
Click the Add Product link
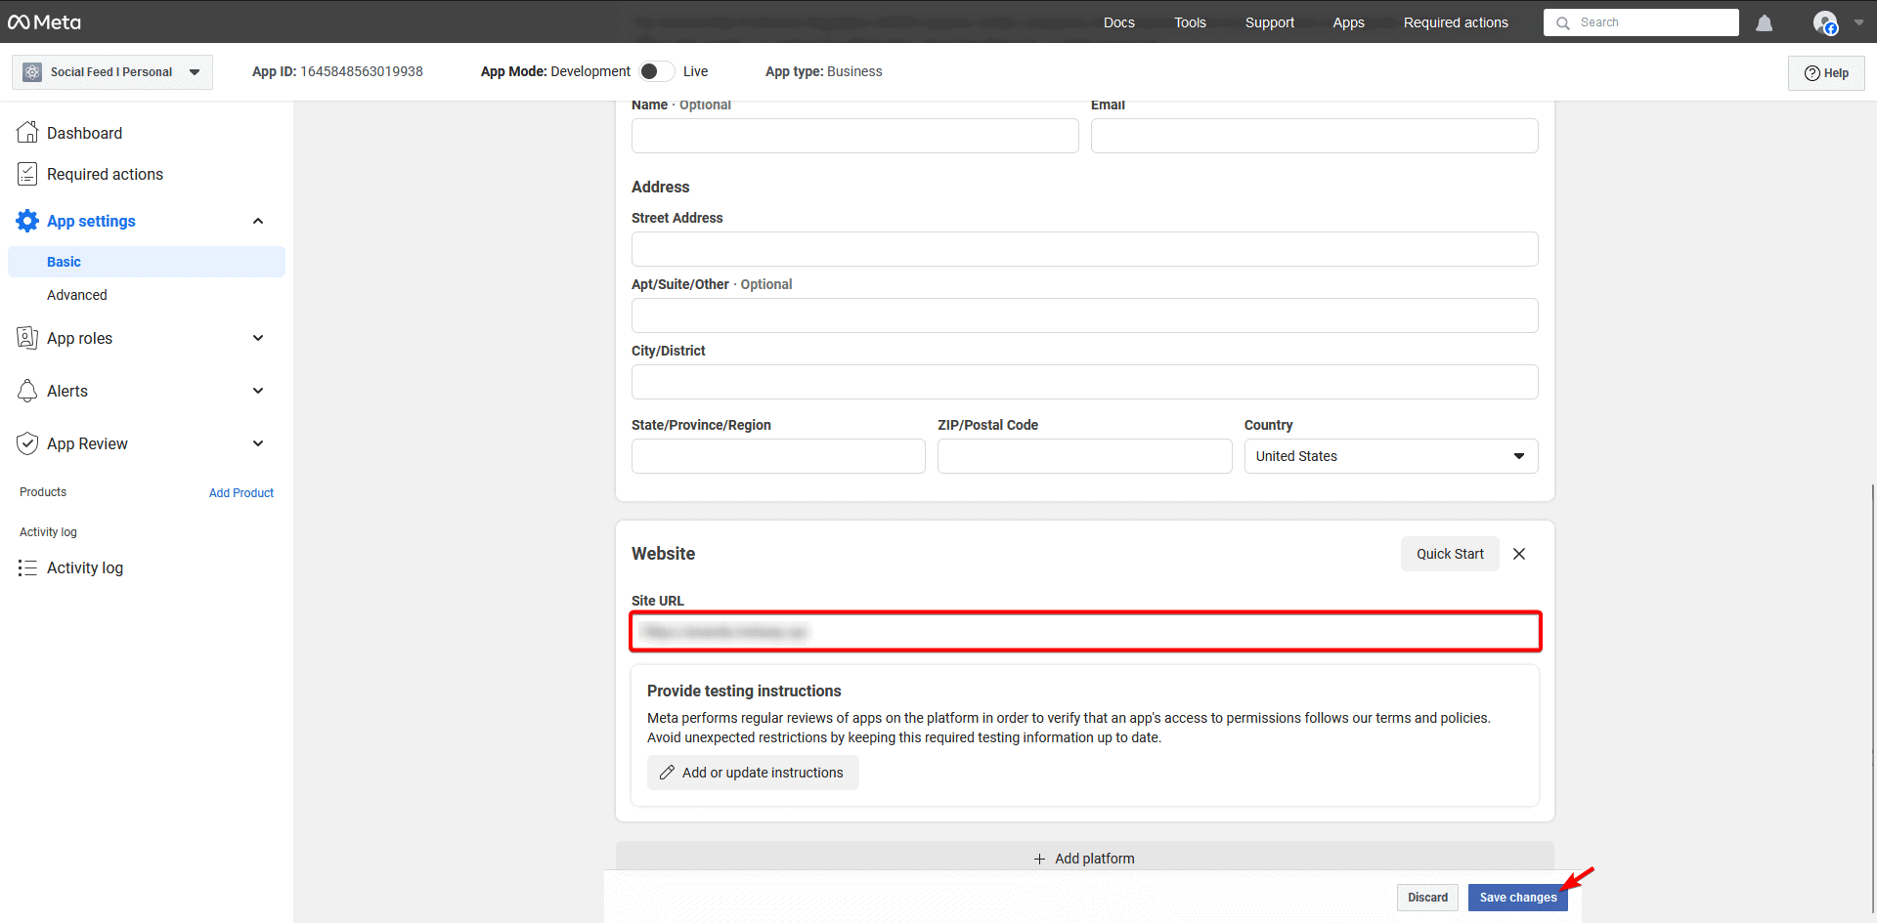tap(241, 493)
